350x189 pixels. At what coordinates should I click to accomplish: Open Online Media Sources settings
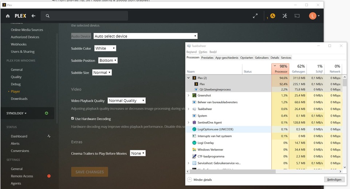click(x=27, y=30)
